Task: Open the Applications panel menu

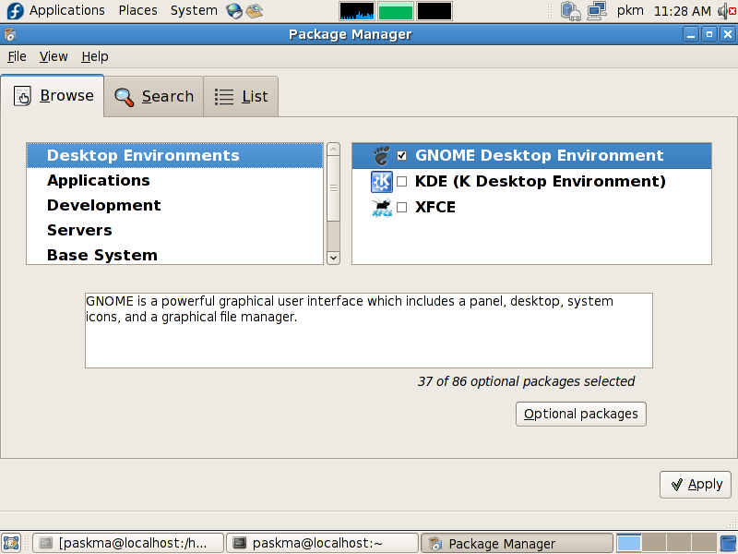Action: (x=67, y=10)
